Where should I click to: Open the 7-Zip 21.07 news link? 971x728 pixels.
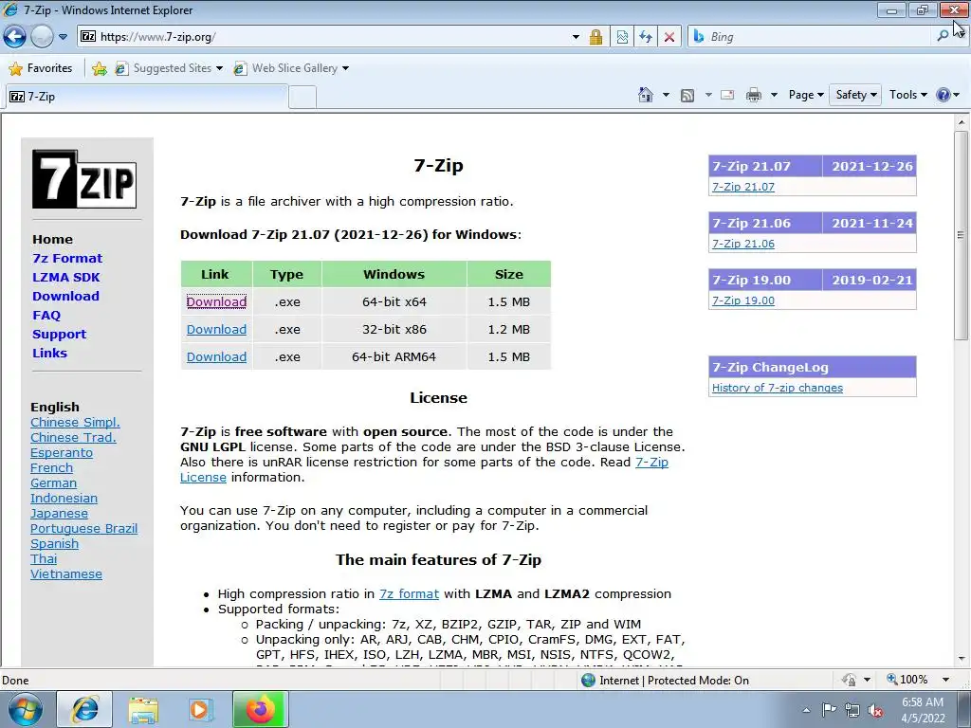(x=743, y=187)
